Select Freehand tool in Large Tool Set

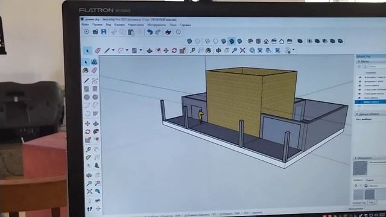[95, 80]
